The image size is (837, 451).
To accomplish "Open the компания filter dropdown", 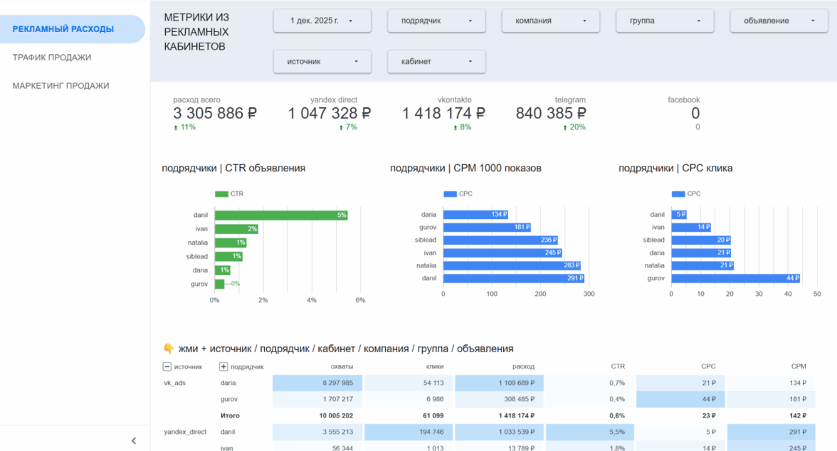I will [550, 21].
